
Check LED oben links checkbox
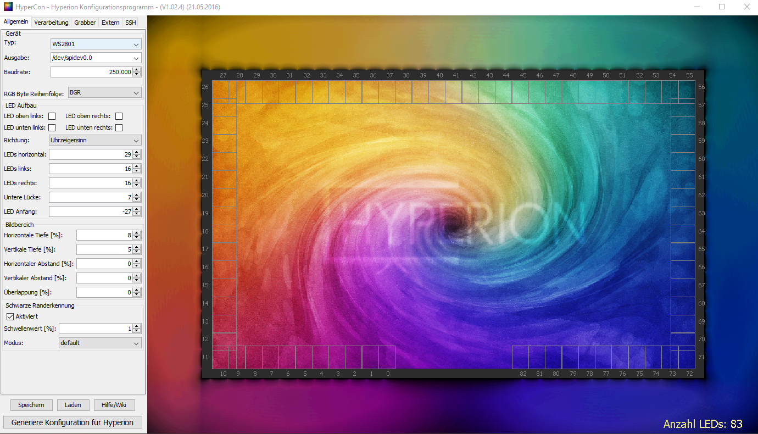pos(52,116)
